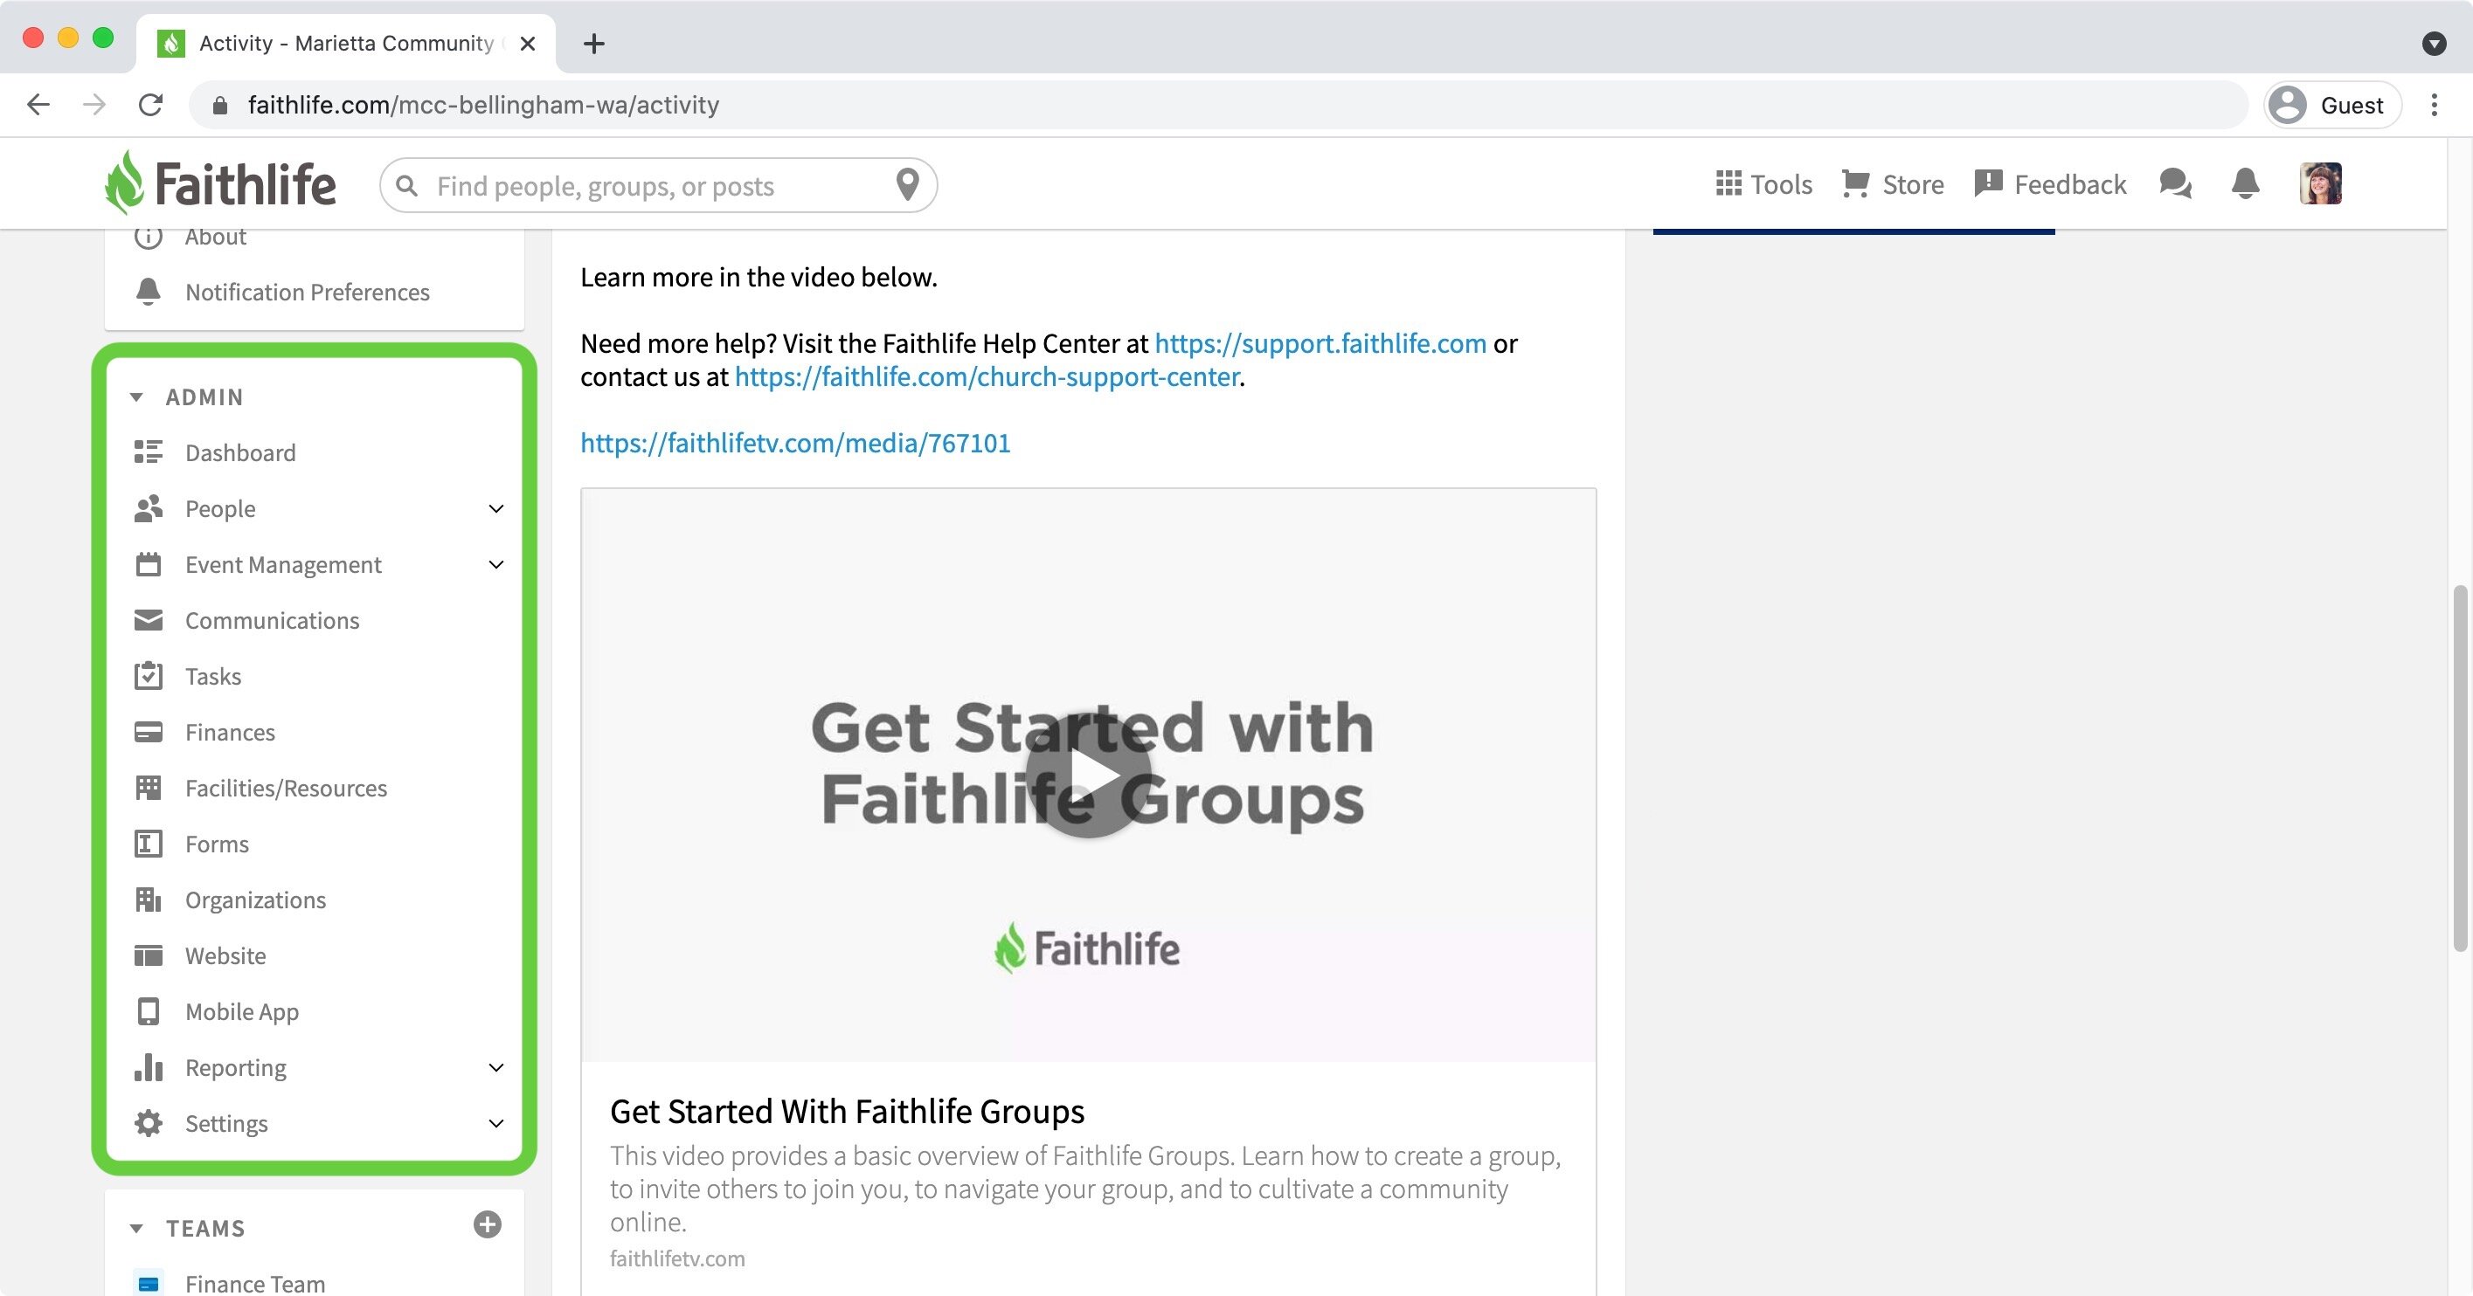Viewport: 2473px width, 1296px height.
Task: Expand the Reporting submenu chevron
Action: pyautogui.click(x=496, y=1066)
